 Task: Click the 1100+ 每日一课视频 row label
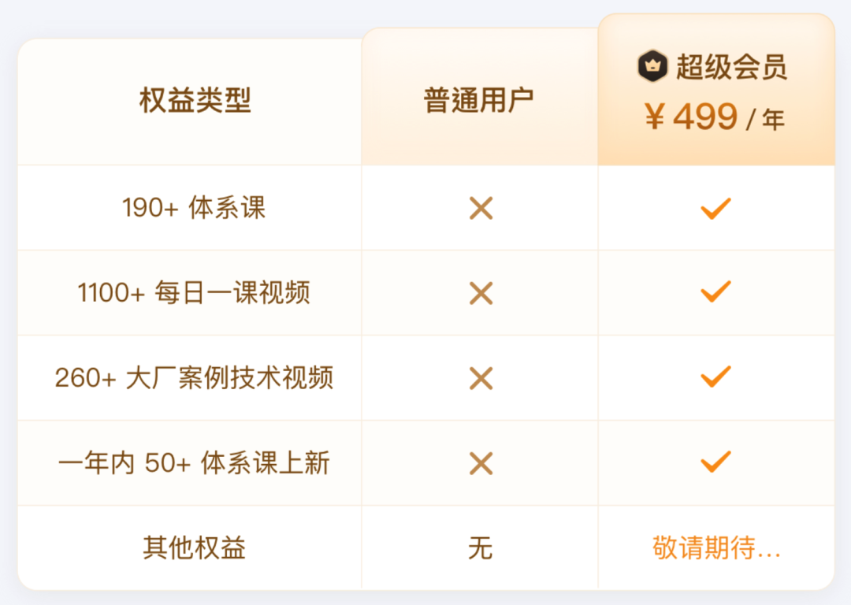point(194,293)
